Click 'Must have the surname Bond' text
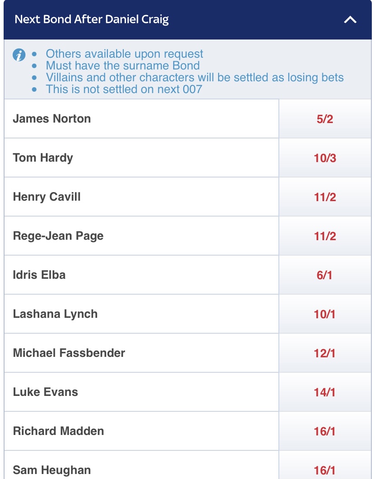 (x=123, y=66)
